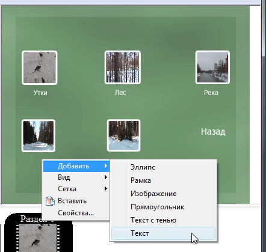
Task: Add Текст с тенью element
Action: [x=163, y=220]
